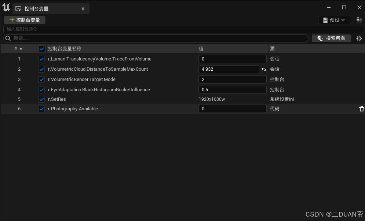365x221 pixels.
Task: Uncheck the r.SetRes checkbox
Action: [x=41, y=99]
